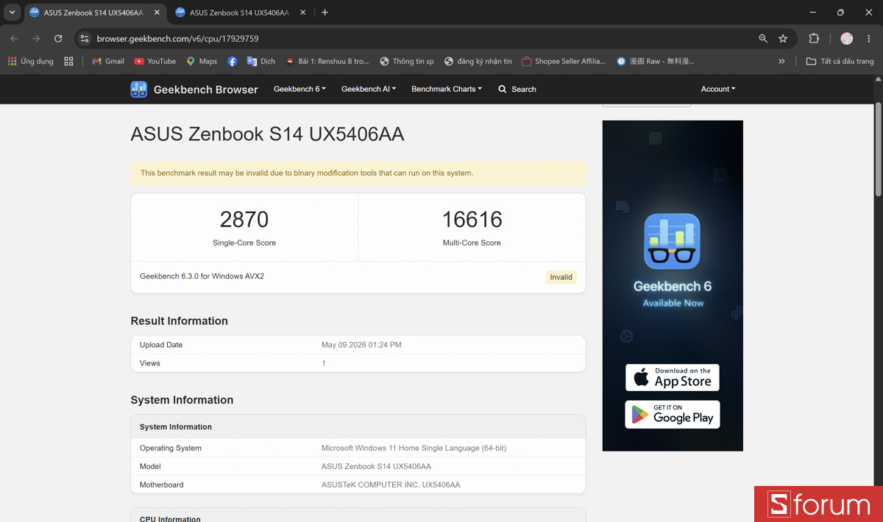Expand the Geekbench AI menu

click(x=369, y=89)
